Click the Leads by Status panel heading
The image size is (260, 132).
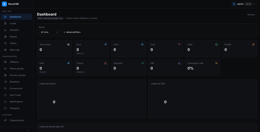pyautogui.click(x=47, y=84)
